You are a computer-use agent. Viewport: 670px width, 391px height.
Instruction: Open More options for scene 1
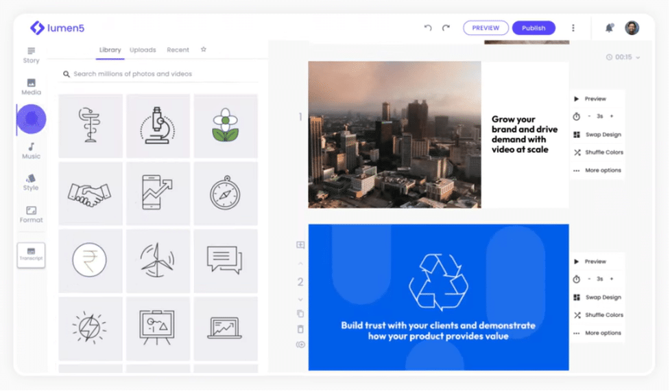point(597,171)
